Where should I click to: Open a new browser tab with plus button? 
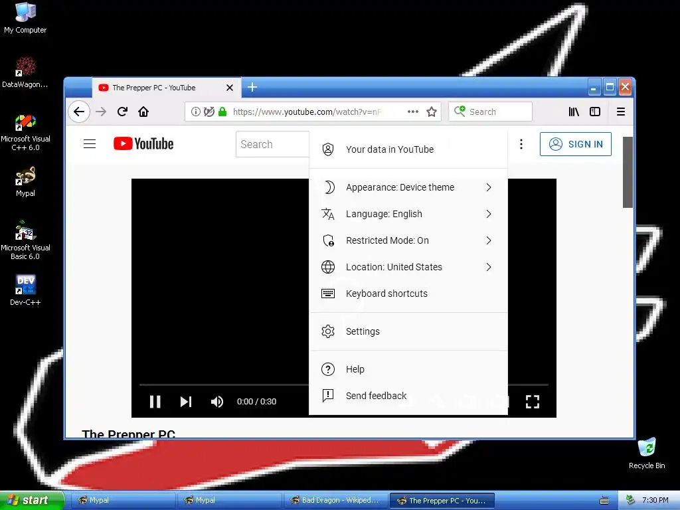252,88
